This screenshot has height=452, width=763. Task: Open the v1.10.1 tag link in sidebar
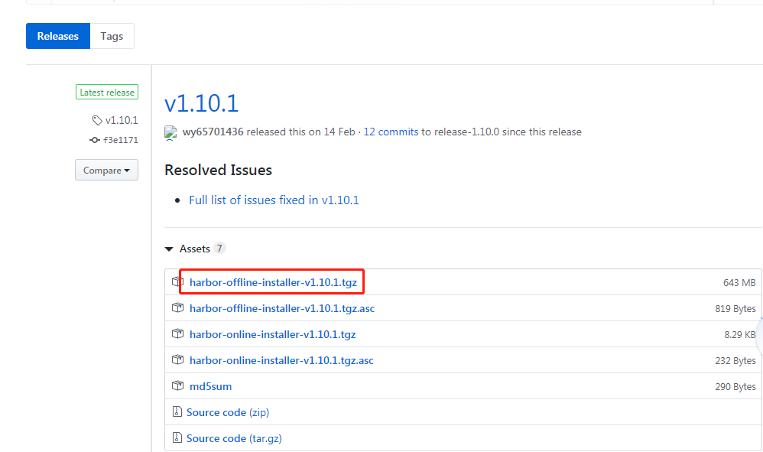122,120
